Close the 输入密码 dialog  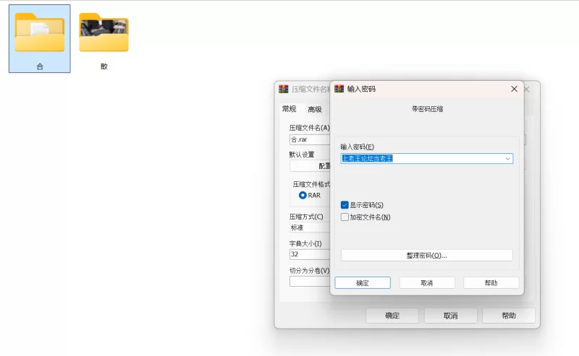coord(514,89)
